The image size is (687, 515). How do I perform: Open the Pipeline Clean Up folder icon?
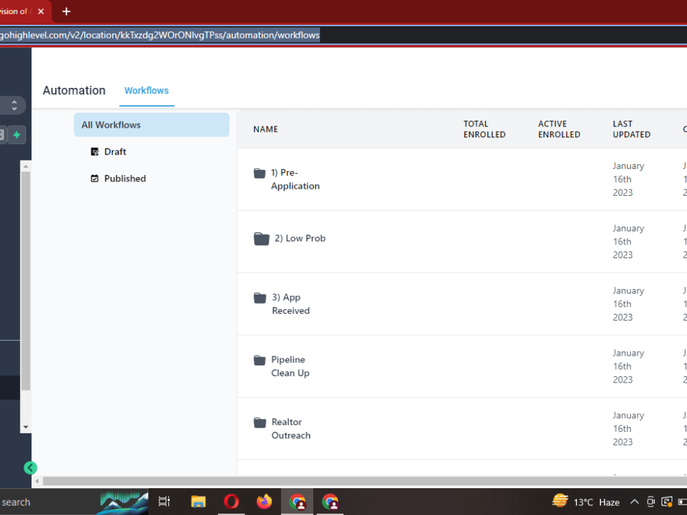[x=260, y=360]
